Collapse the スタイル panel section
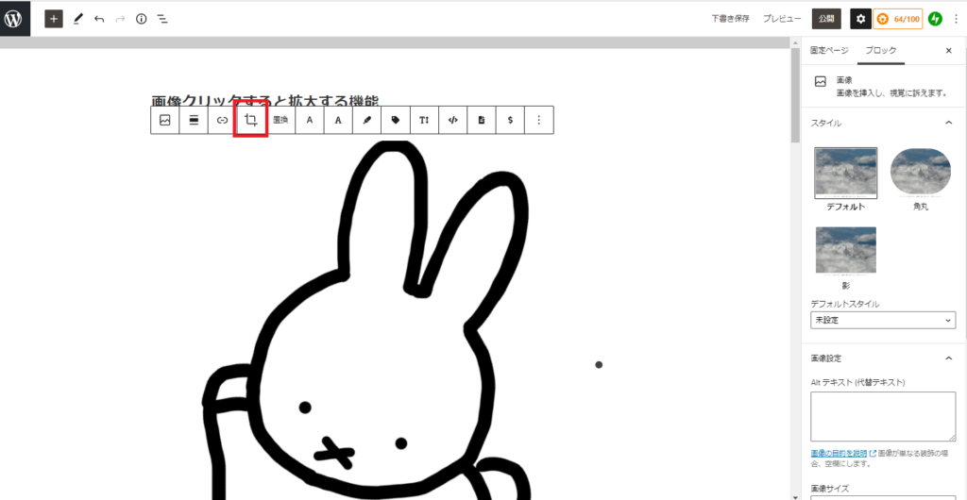The width and height of the screenshot is (967, 500). pos(948,123)
